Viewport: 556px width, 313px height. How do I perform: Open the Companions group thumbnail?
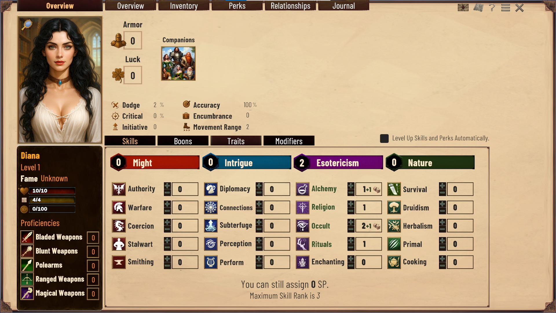pyautogui.click(x=178, y=63)
